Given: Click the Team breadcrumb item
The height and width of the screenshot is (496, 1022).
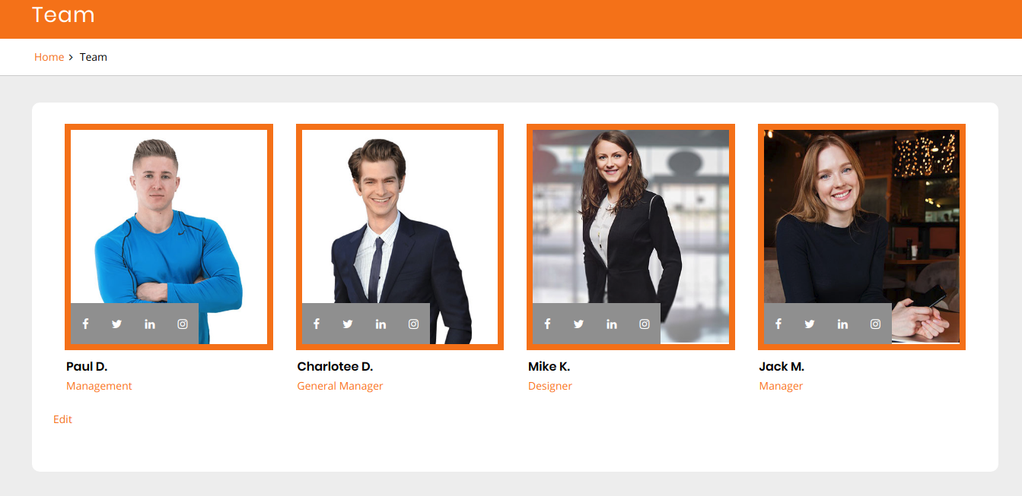Looking at the screenshot, I should [x=94, y=57].
